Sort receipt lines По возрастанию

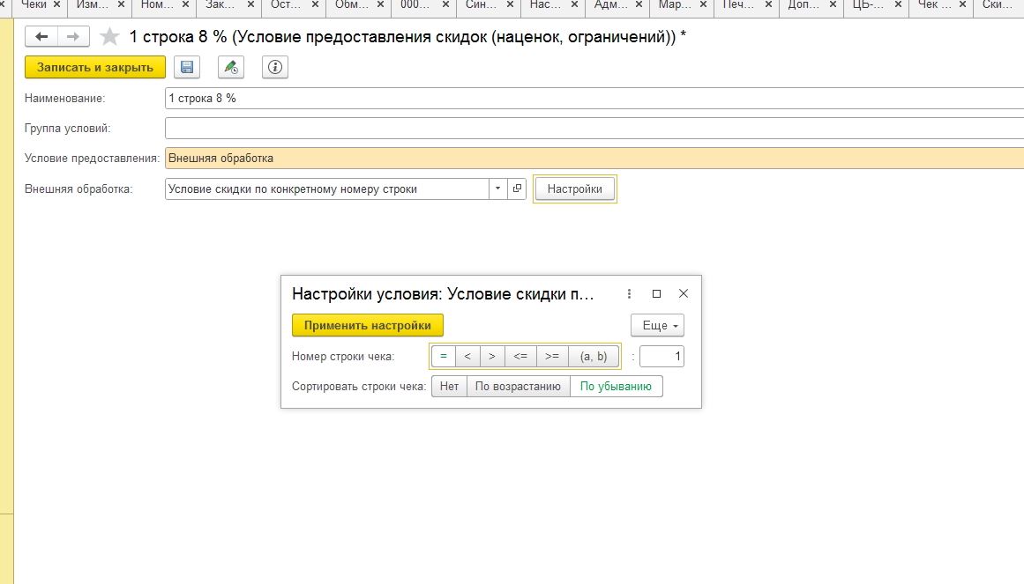(518, 387)
